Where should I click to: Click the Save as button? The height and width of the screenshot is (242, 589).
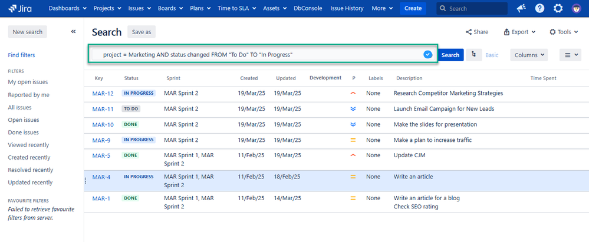click(x=142, y=32)
